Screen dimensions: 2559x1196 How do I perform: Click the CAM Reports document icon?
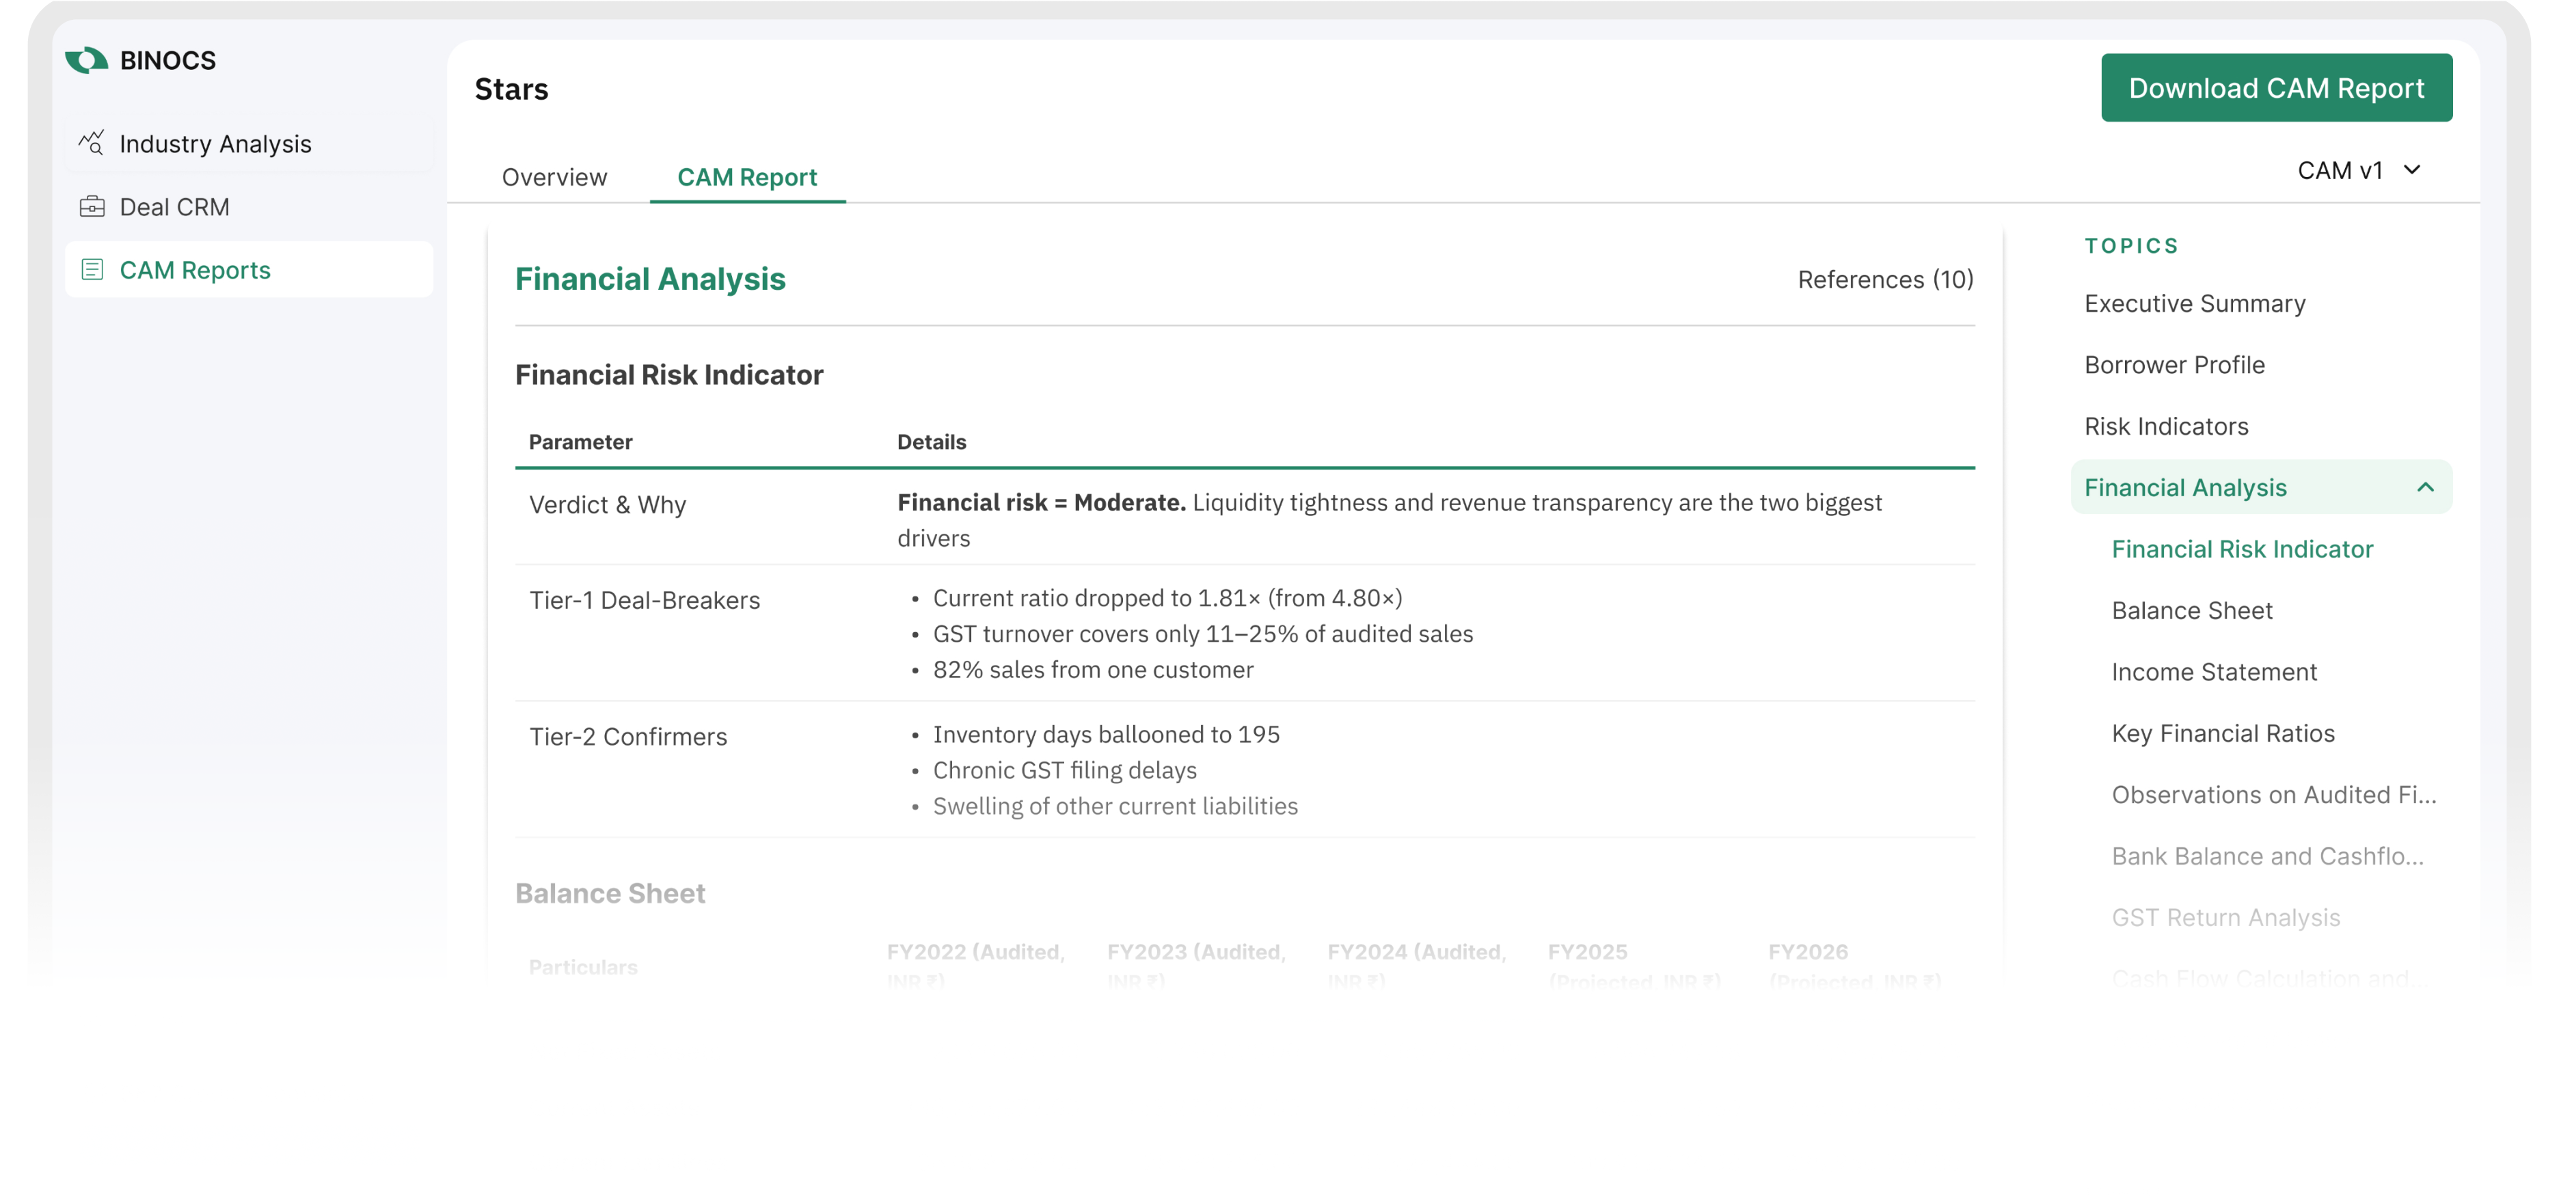[92, 270]
